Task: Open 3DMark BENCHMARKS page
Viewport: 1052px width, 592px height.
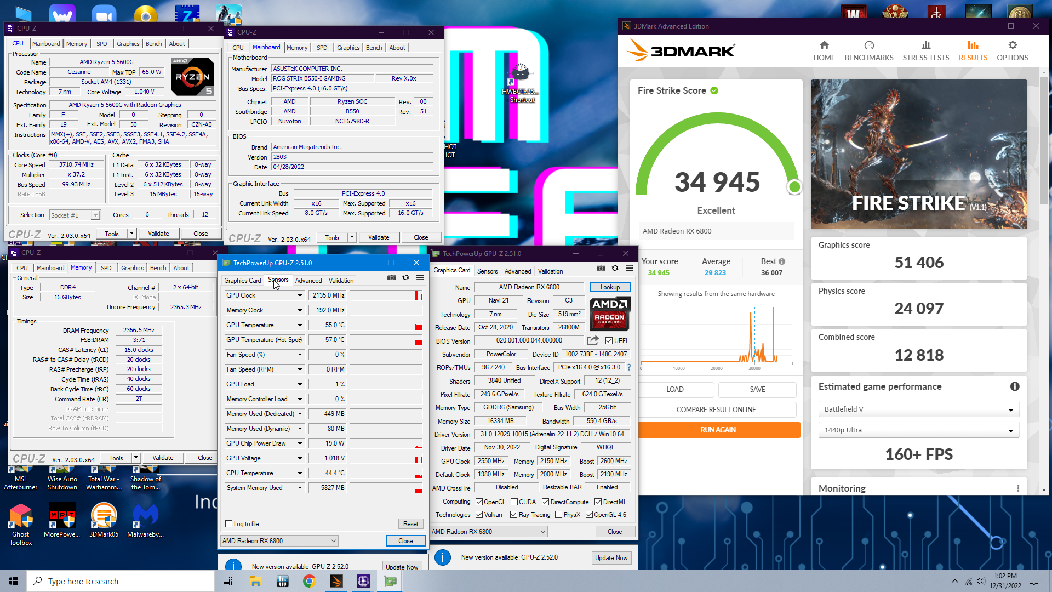Action: pyautogui.click(x=869, y=50)
